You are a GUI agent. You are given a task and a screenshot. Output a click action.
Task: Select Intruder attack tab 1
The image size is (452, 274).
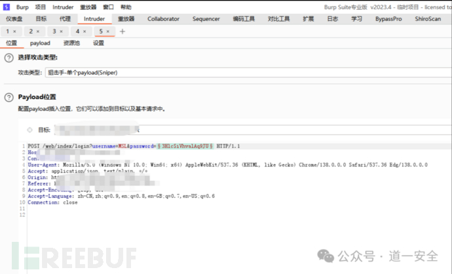click(8, 31)
